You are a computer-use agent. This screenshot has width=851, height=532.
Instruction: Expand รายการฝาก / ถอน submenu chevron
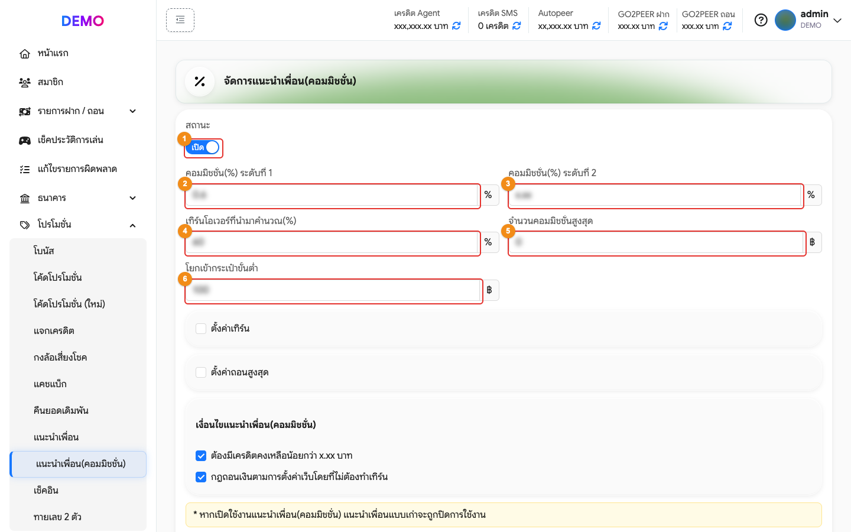(133, 111)
